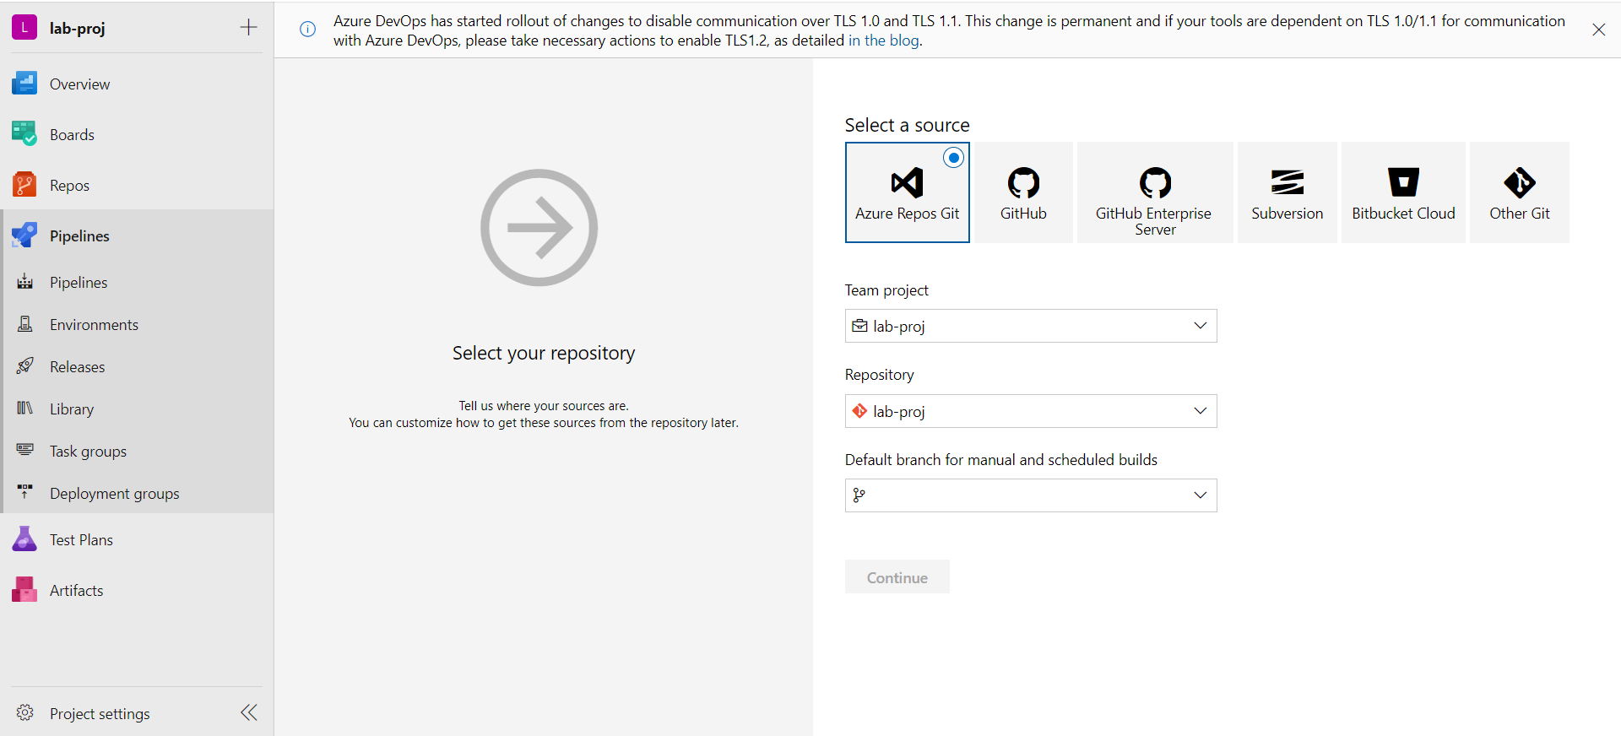Open the Team project dropdown
The height and width of the screenshot is (736, 1621).
click(x=1031, y=326)
